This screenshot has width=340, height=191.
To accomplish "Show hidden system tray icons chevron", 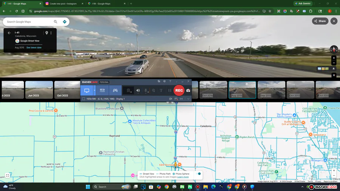I will coord(302,187).
